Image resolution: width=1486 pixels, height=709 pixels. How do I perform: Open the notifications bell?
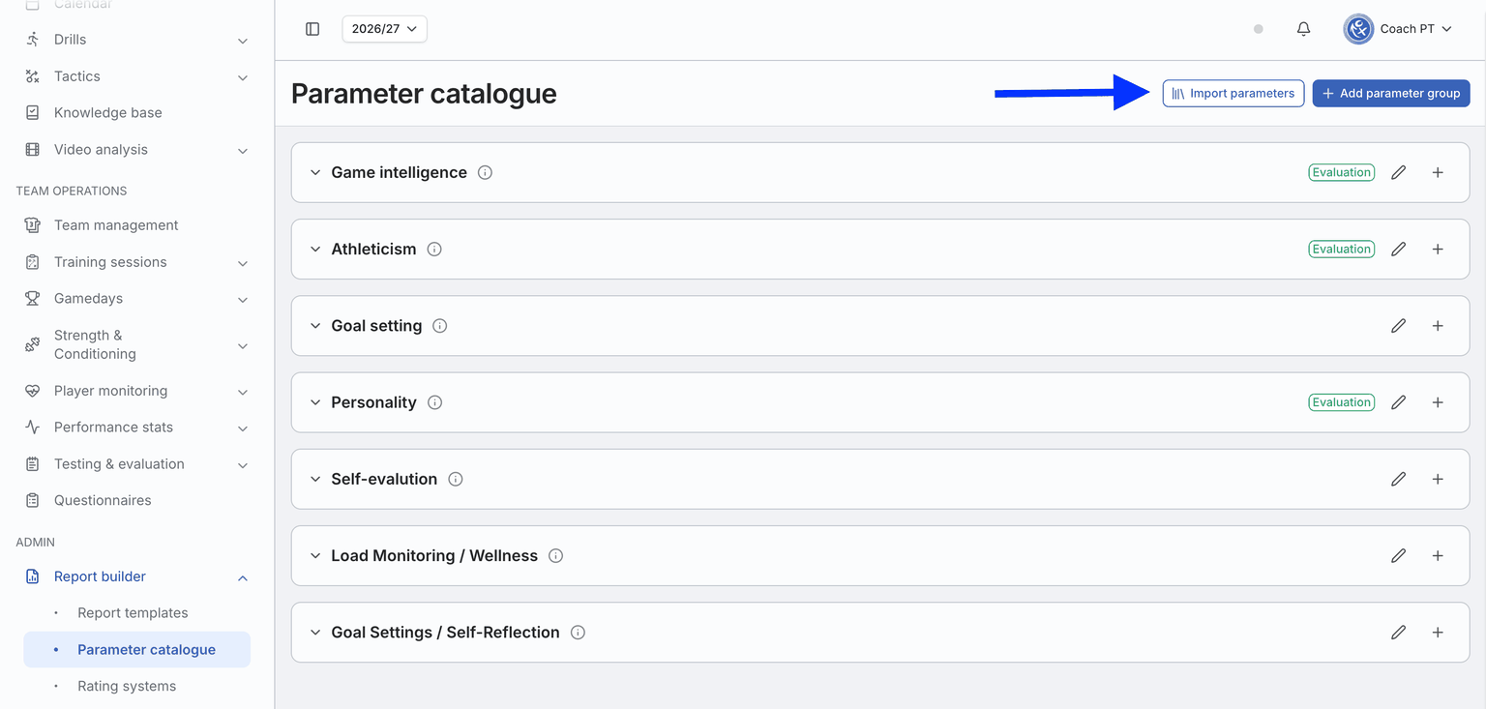click(1303, 29)
